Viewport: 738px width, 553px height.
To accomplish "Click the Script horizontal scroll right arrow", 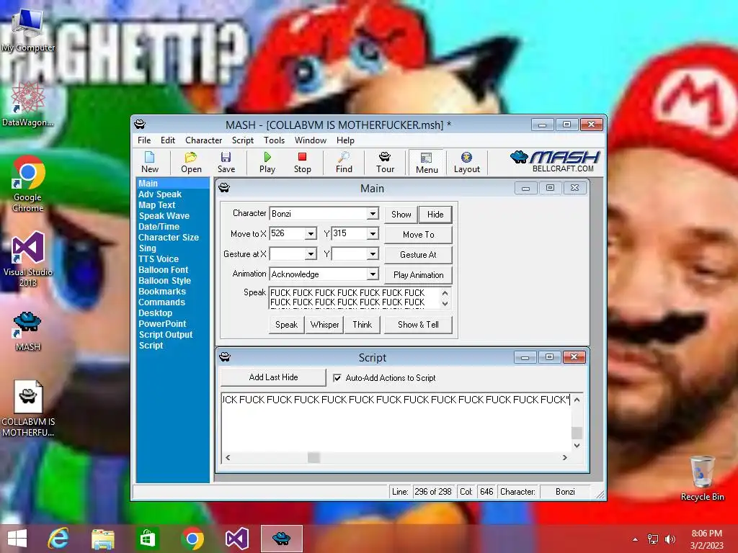I will coord(565,457).
